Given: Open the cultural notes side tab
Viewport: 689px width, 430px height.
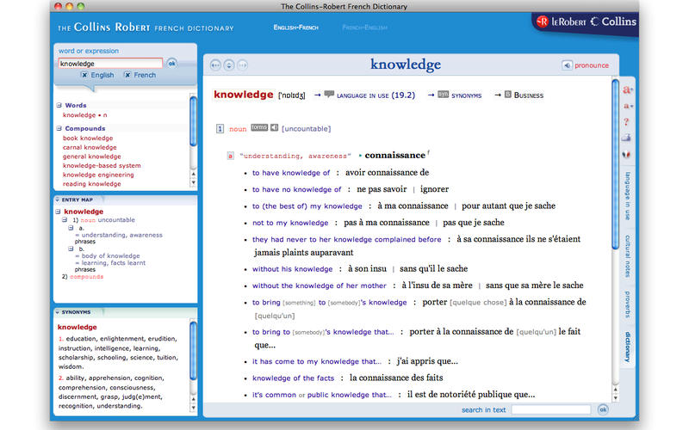Looking at the screenshot, I should 628,255.
